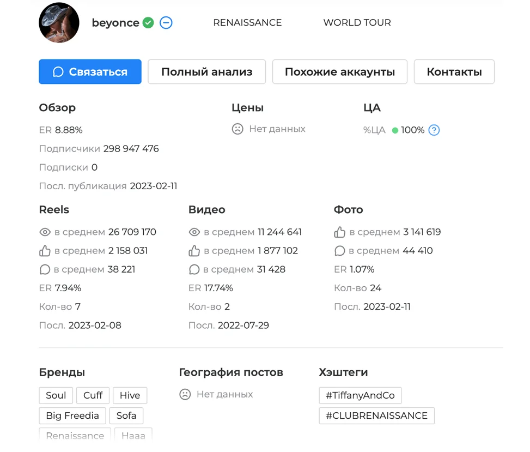Open the Контакты section
Viewport: 530px width, 452px height.
coord(454,71)
